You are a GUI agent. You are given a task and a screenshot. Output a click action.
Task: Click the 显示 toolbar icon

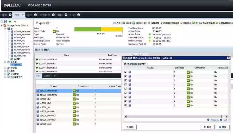pos(115,23)
